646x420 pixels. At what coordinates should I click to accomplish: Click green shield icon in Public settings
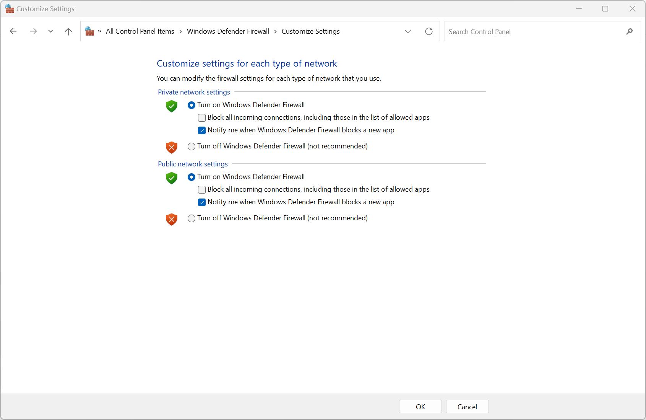(172, 178)
